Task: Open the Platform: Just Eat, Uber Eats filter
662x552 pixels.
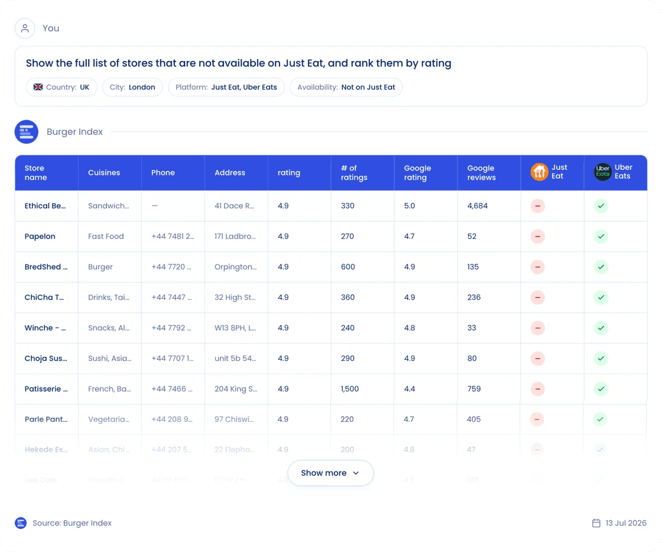Action: pos(226,87)
